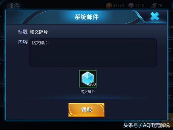This screenshot has height=130, width=173.
Task: Click the 系统邮件 dialog header title
Action: [x=86, y=17]
